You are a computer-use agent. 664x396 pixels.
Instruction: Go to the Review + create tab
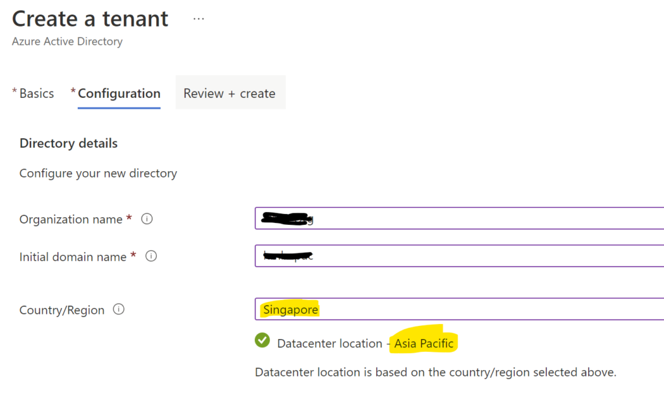coord(230,93)
